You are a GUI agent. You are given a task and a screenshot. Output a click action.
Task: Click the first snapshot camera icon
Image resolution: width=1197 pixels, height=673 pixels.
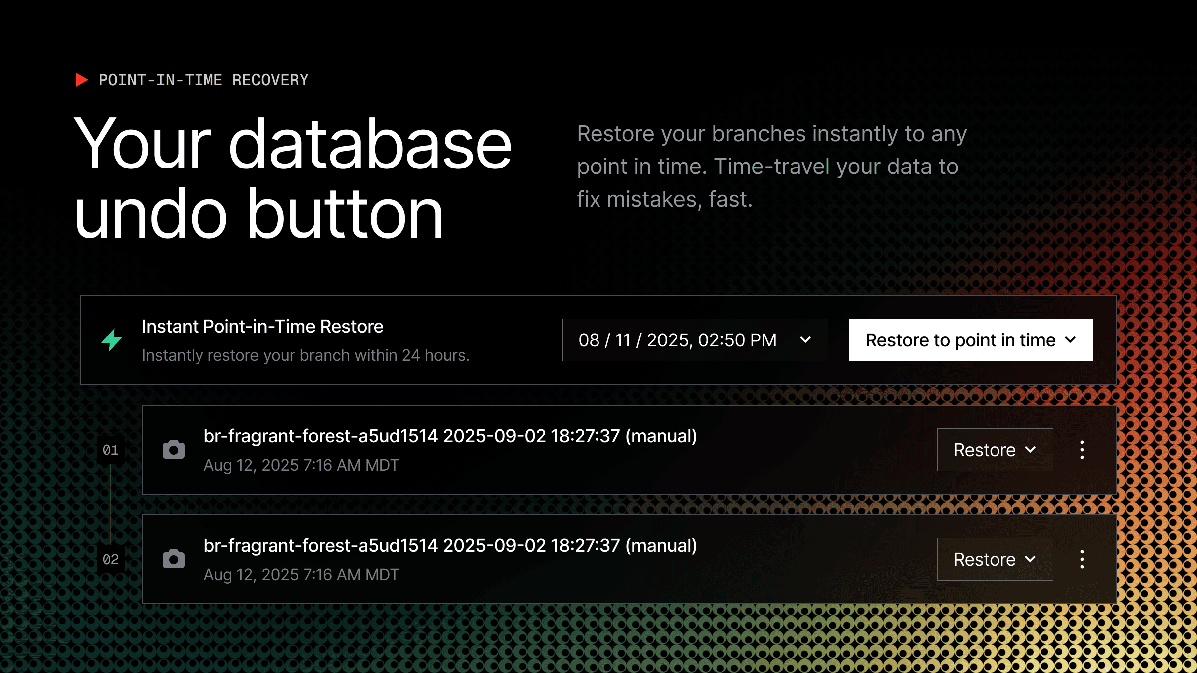174,450
